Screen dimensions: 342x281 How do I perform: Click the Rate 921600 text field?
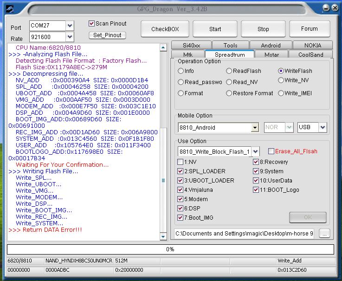pos(47,37)
